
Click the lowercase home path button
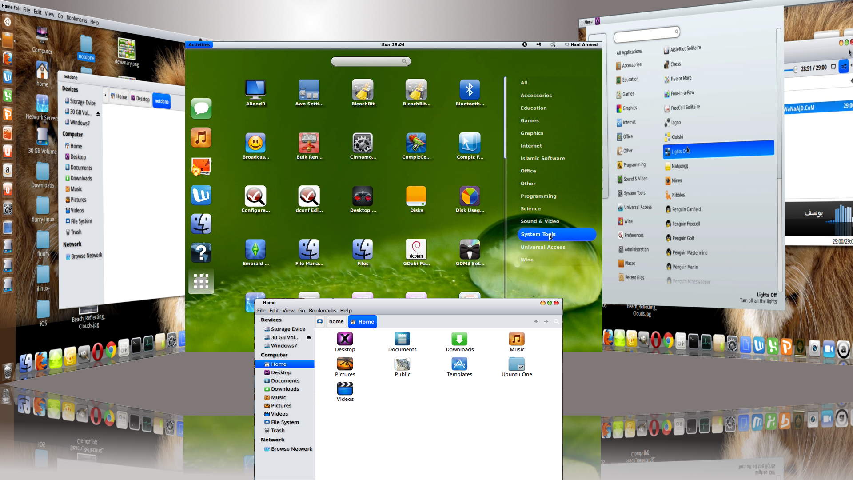click(x=336, y=321)
